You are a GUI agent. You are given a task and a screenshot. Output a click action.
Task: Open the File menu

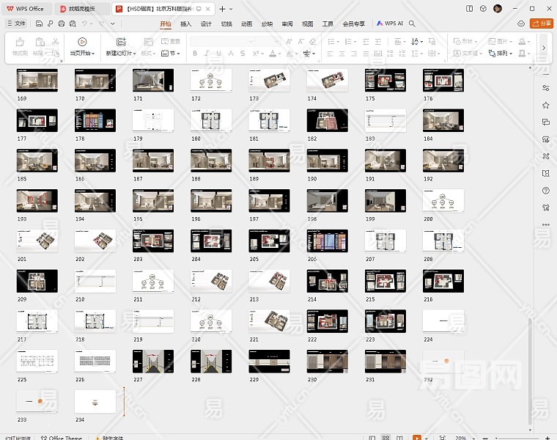(x=16, y=23)
